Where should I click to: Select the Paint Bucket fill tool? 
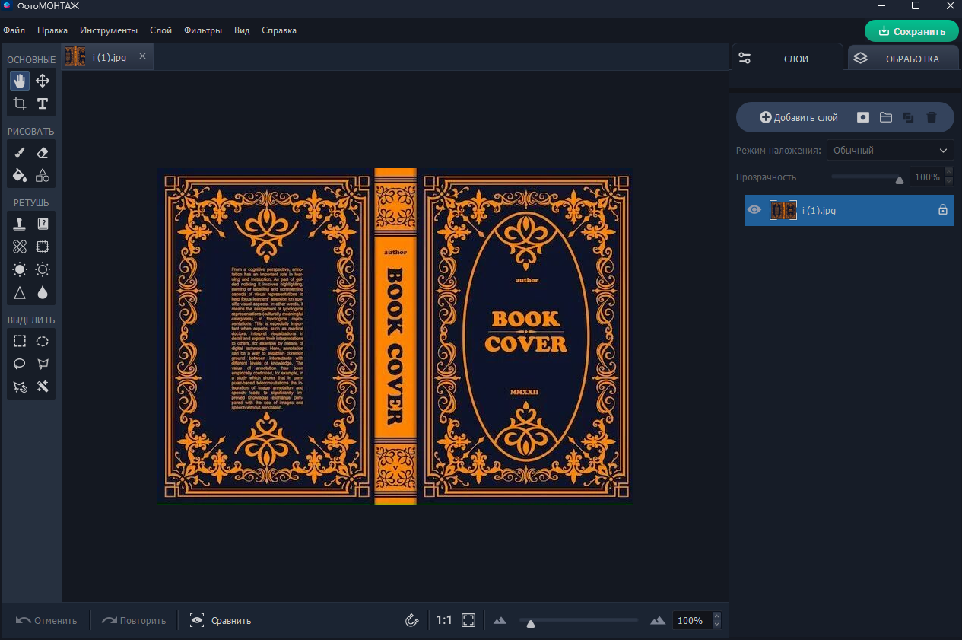coord(20,175)
